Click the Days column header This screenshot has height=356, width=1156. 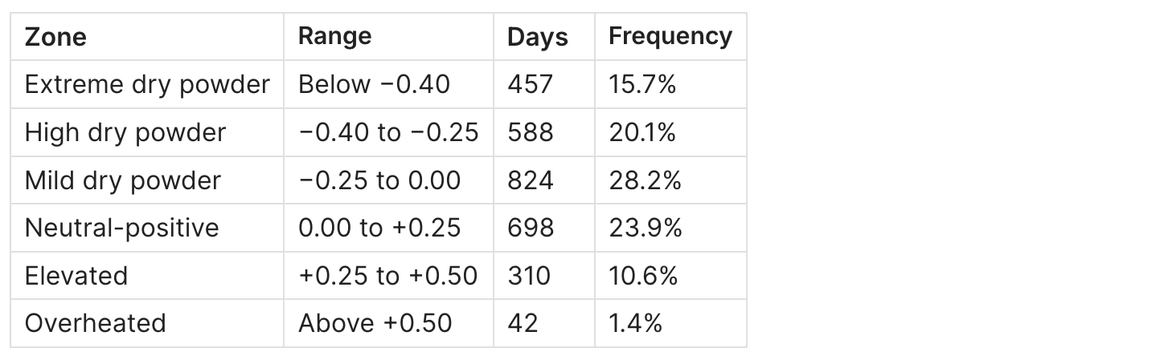click(x=537, y=37)
